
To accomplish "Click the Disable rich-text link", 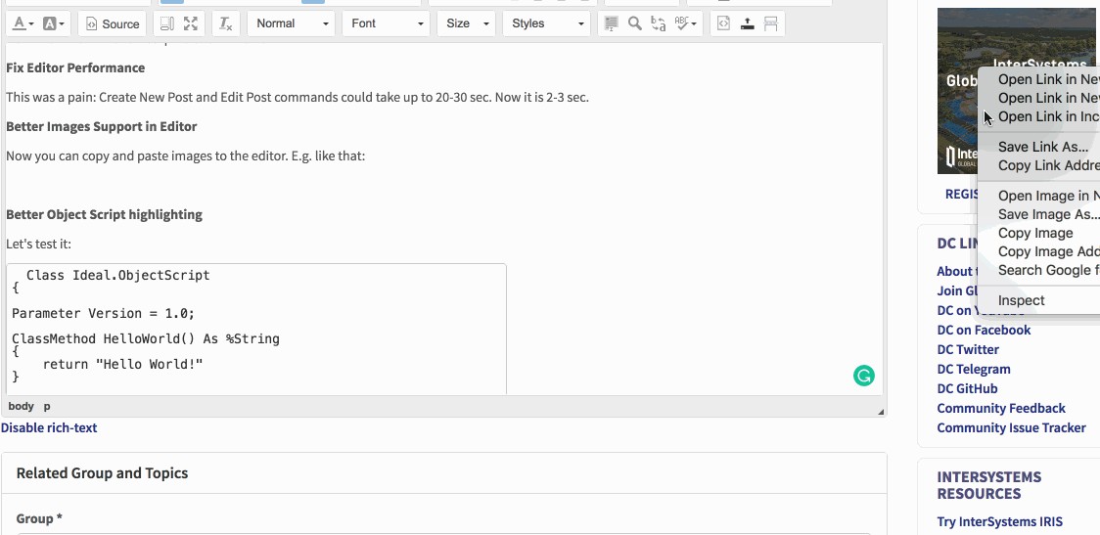I will (x=49, y=427).
